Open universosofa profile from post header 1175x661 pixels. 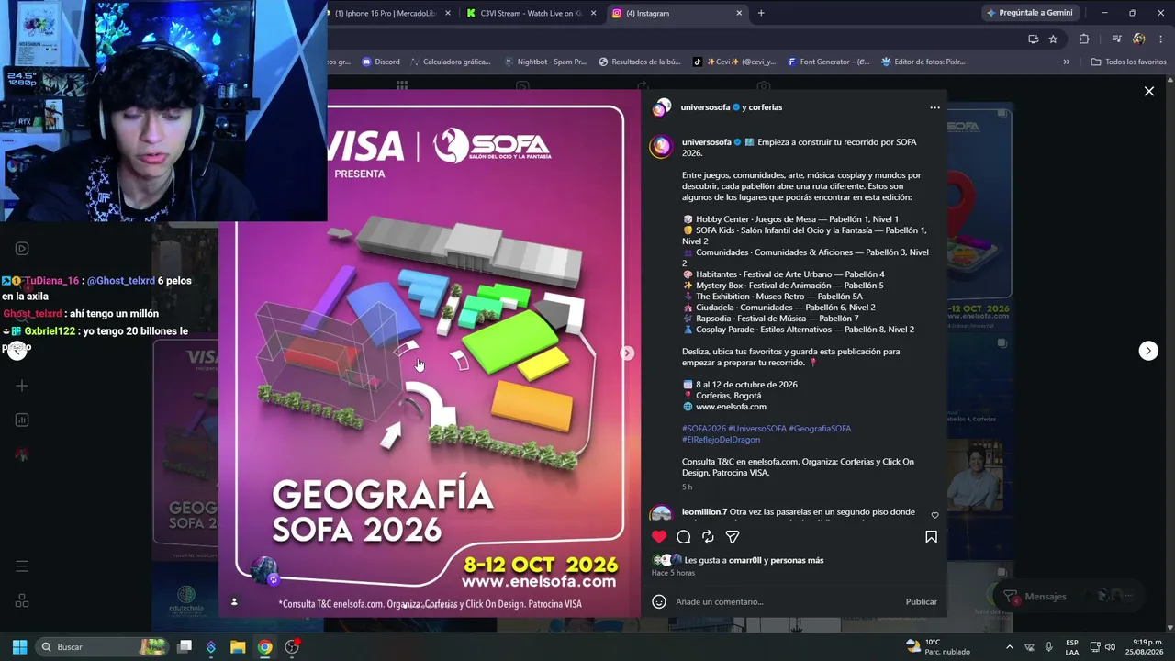click(705, 107)
